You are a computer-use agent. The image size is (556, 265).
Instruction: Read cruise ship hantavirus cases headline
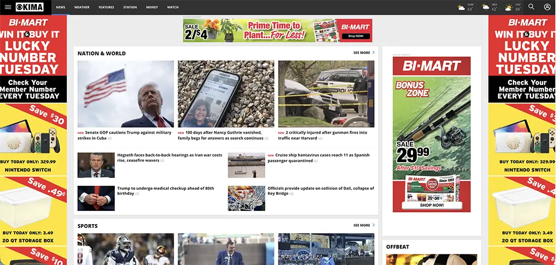pyautogui.click(x=318, y=157)
